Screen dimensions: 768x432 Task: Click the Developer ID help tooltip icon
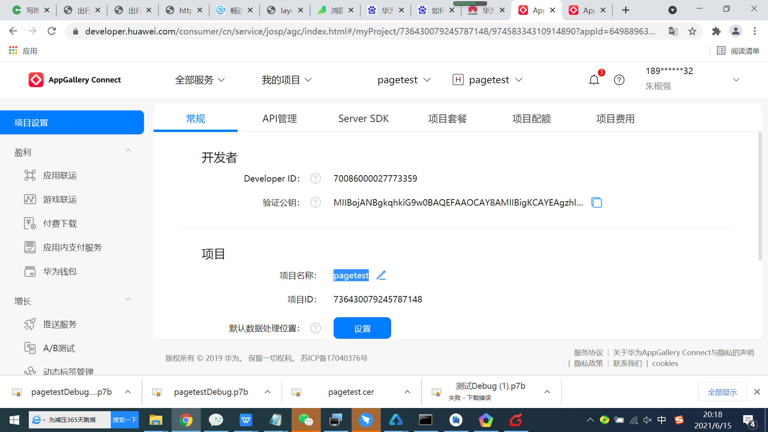pyautogui.click(x=316, y=178)
